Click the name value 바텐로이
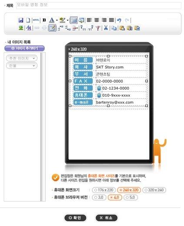 pos(103,60)
